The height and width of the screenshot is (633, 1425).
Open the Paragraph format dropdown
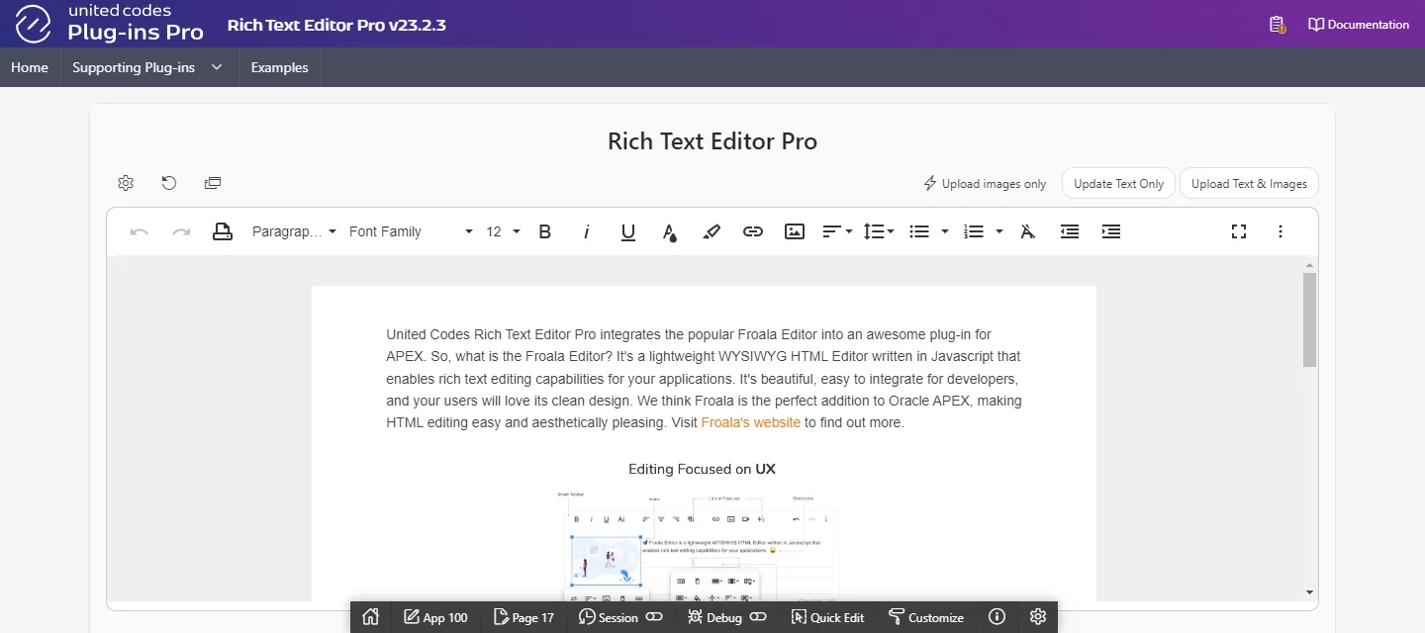click(x=294, y=231)
